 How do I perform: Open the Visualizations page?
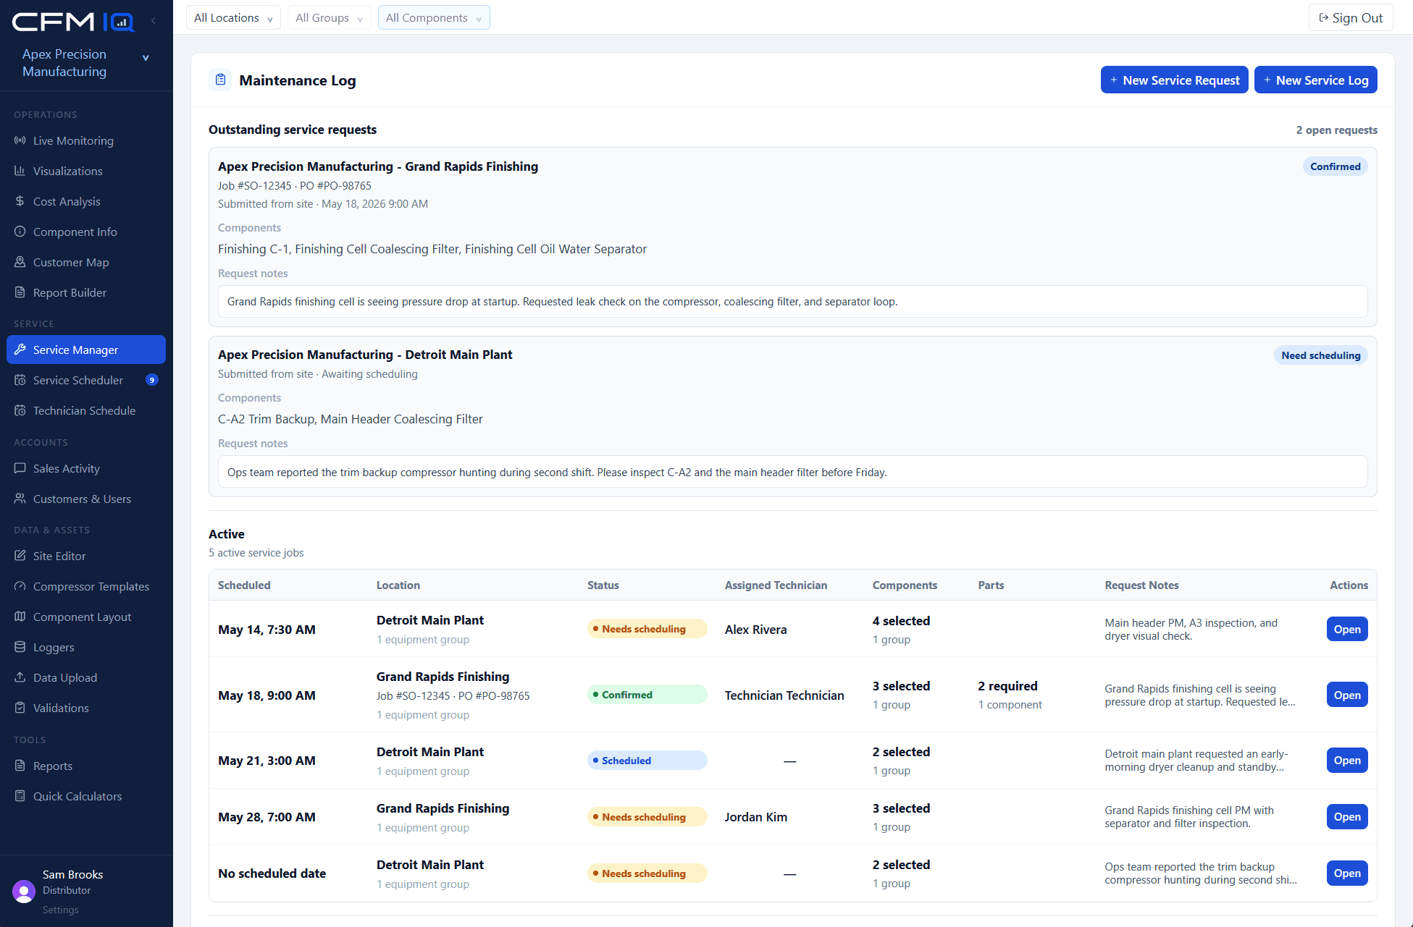[86, 171]
